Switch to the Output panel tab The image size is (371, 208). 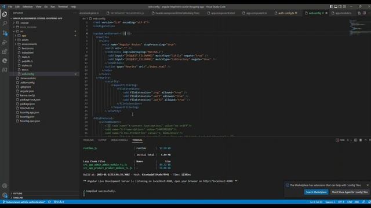click(102, 140)
